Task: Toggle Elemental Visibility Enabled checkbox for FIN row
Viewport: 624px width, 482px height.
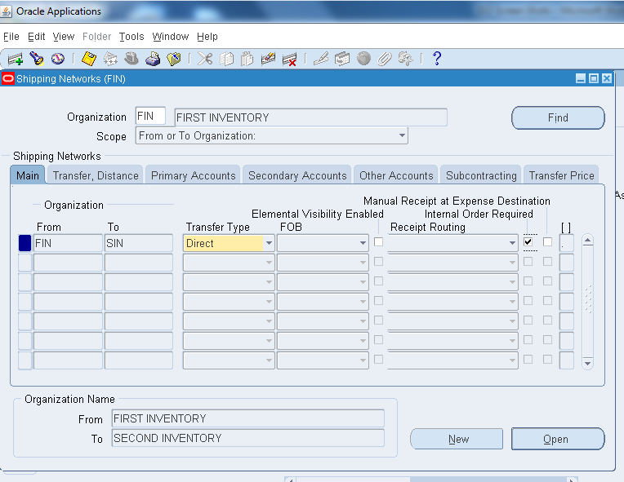Action: [378, 241]
